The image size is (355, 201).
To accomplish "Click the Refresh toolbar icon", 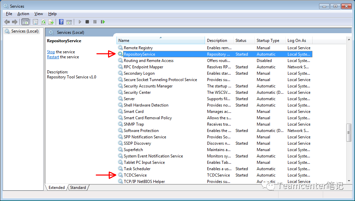I will [43, 22].
